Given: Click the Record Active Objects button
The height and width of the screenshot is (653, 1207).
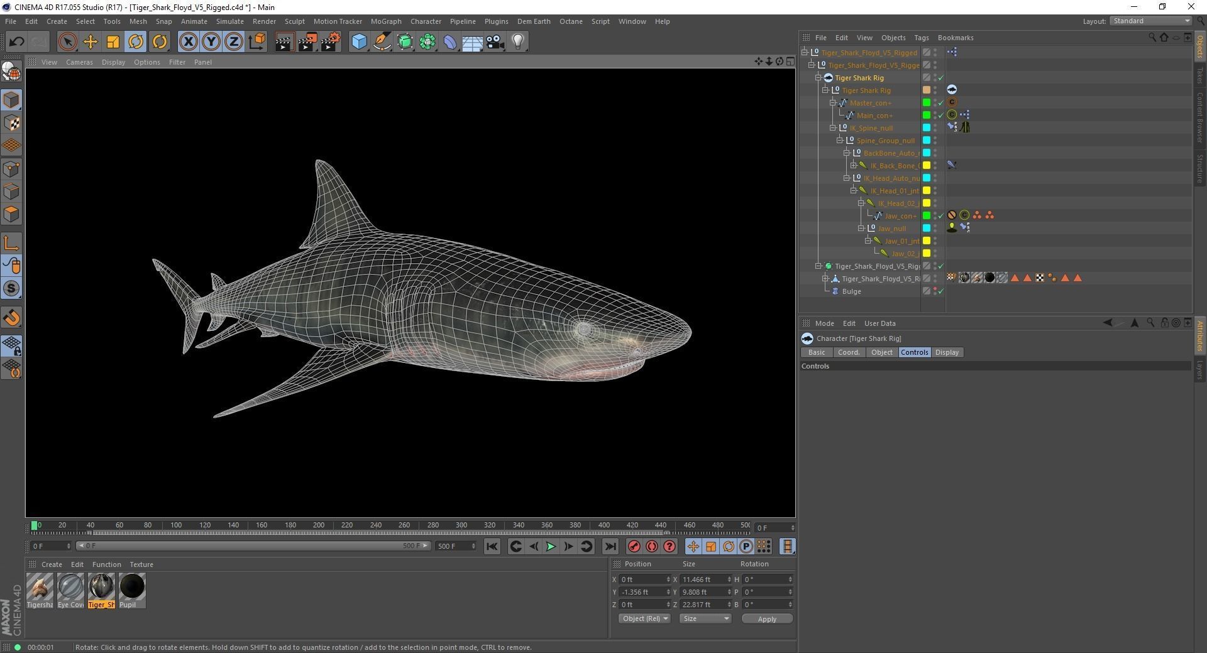Looking at the screenshot, I should tap(634, 547).
